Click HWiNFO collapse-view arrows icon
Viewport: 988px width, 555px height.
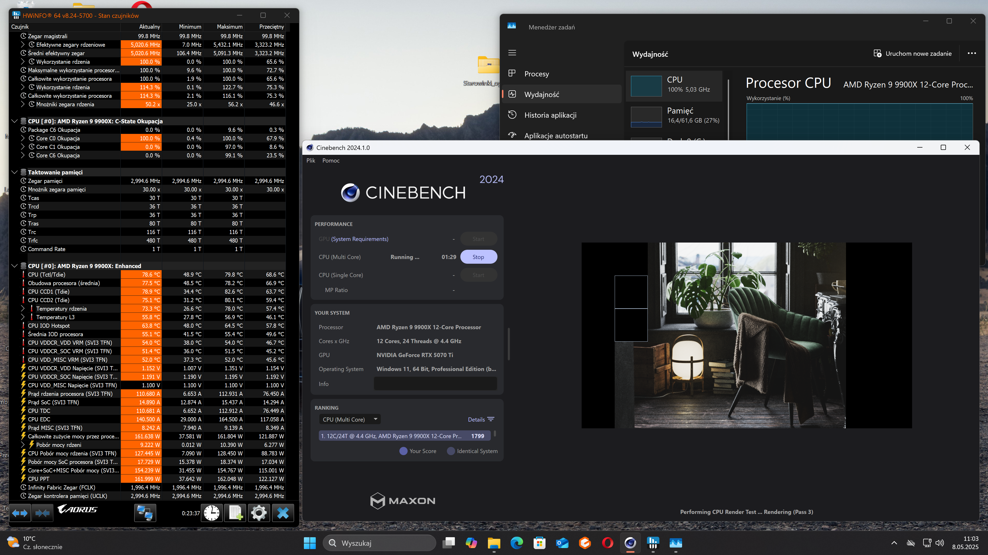tap(42, 513)
